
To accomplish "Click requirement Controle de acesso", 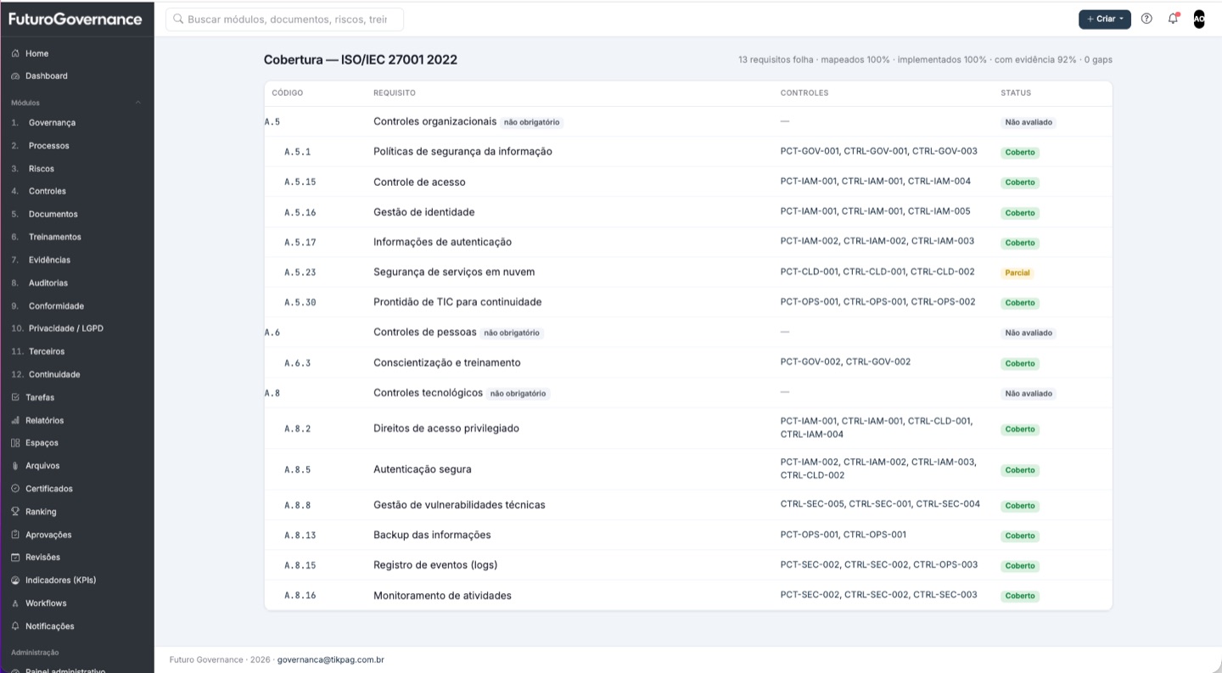I will (x=419, y=182).
